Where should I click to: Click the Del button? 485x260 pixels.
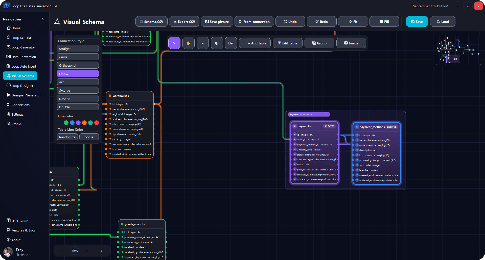click(x=231, y=43)
